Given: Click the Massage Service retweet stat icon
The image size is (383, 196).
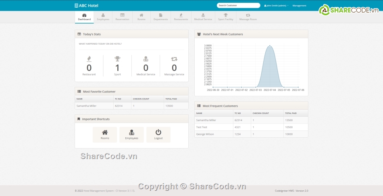Looking at the screenshot, I should [174, 59].
